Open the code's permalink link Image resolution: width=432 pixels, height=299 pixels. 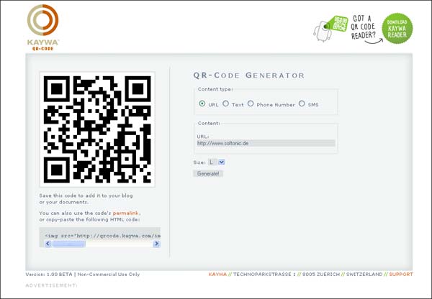[x=126, y=213]
